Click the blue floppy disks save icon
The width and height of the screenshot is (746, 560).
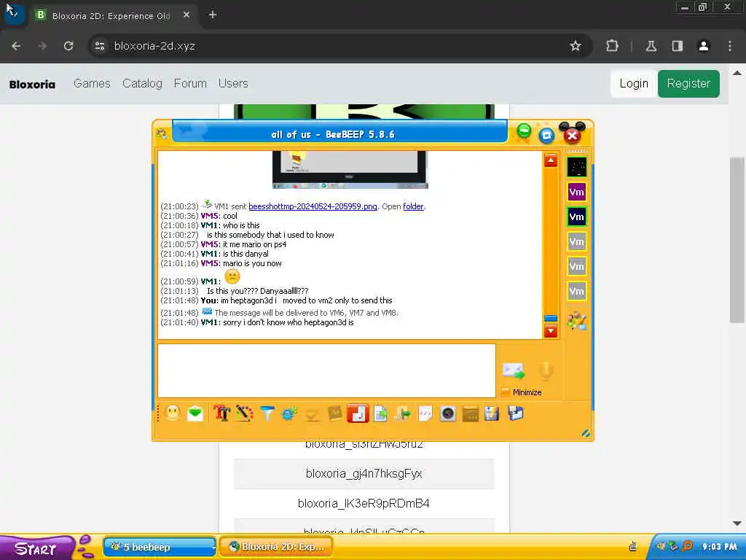(x=515, y=413)
